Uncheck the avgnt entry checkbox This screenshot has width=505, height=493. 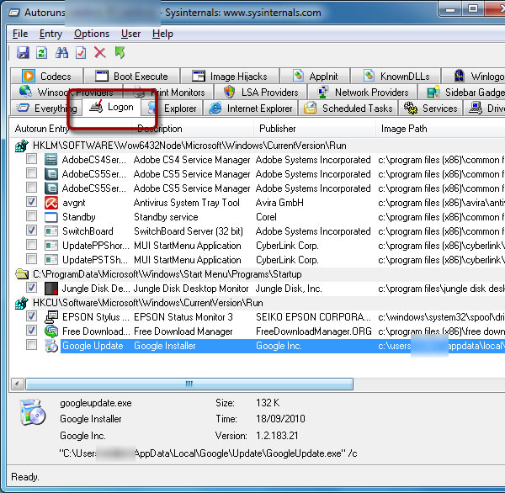click(x=31, y=202)
